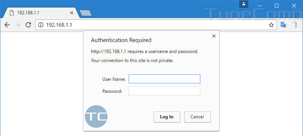
Task: Click into the Password field
Action: (165, 91)
